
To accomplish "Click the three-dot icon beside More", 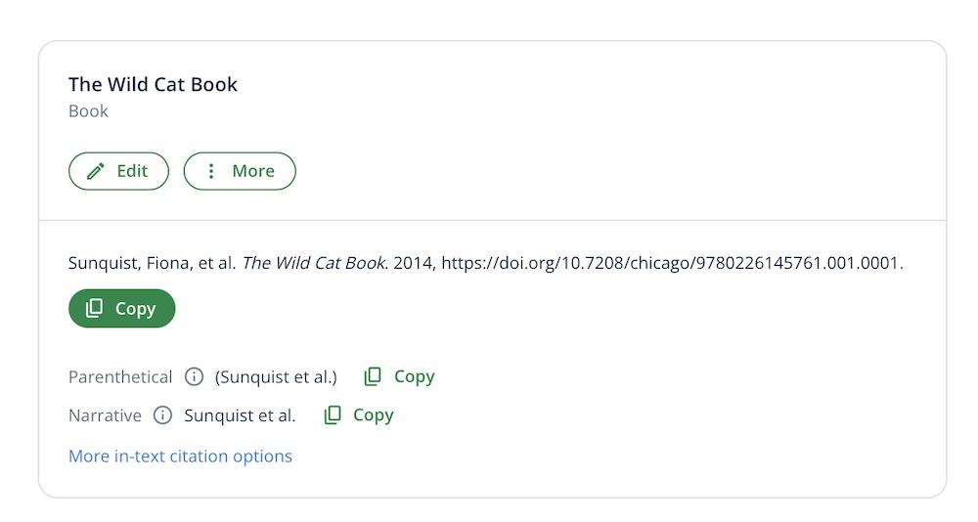I will (x=211, y=171).
